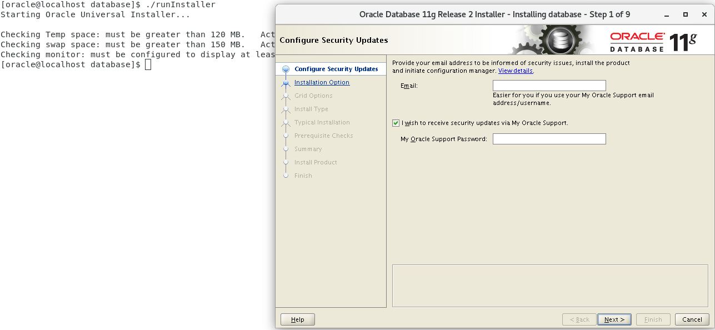Click 'Easier for you if you use' hint text
Viewport: 715px width, 330px height.
pos(573,99)
